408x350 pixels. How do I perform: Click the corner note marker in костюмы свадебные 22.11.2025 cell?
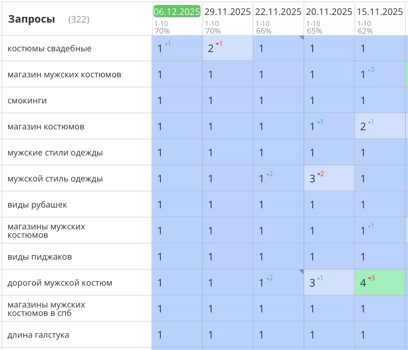[302, 38]
